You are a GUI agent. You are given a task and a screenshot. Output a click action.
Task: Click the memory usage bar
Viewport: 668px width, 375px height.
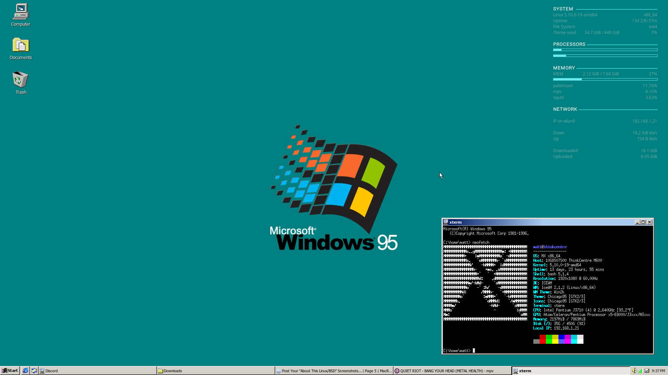[605, 80]
